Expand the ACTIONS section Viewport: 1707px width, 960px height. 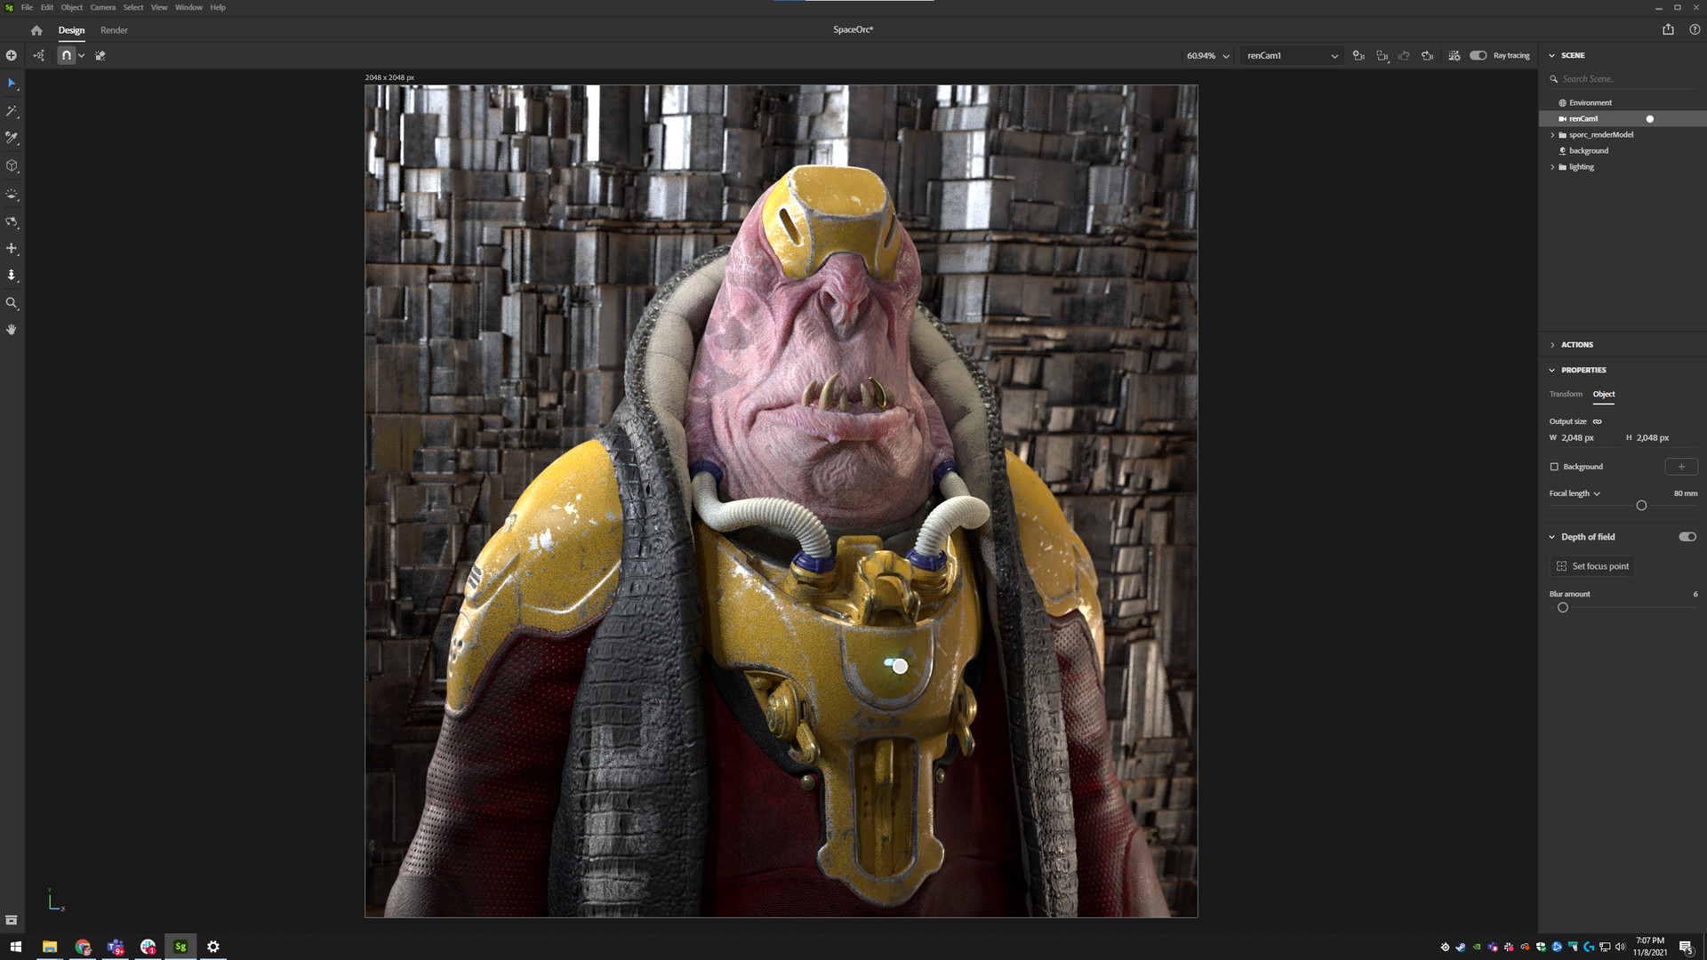click(x=1552, y=345)
